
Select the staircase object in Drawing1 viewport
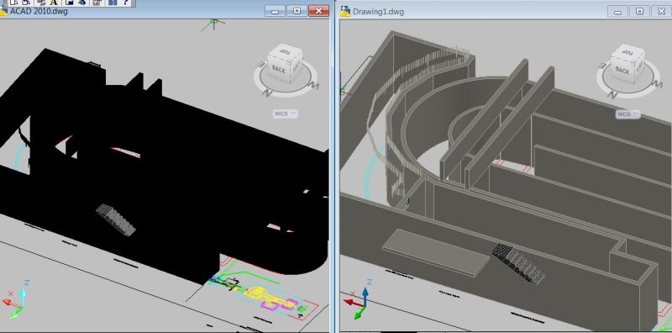[517, 263]
